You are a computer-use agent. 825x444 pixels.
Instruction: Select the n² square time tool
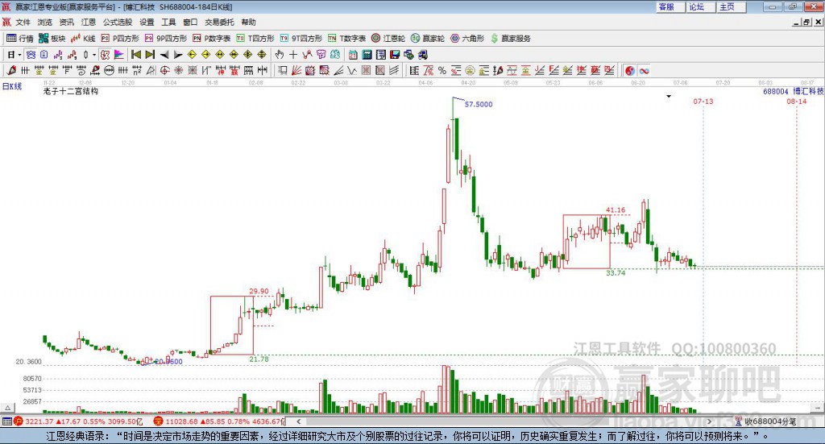click(x=137, y=70)
